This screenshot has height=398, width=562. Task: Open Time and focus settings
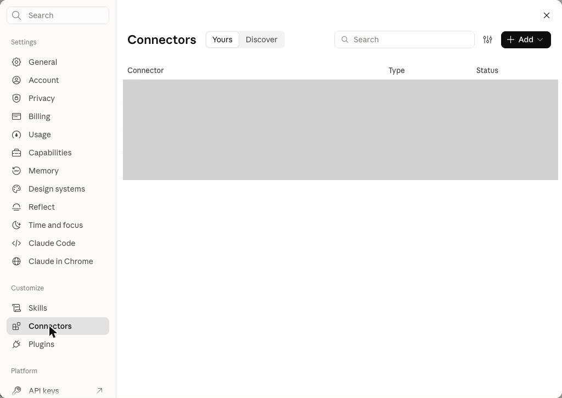[x=58, y=225]
